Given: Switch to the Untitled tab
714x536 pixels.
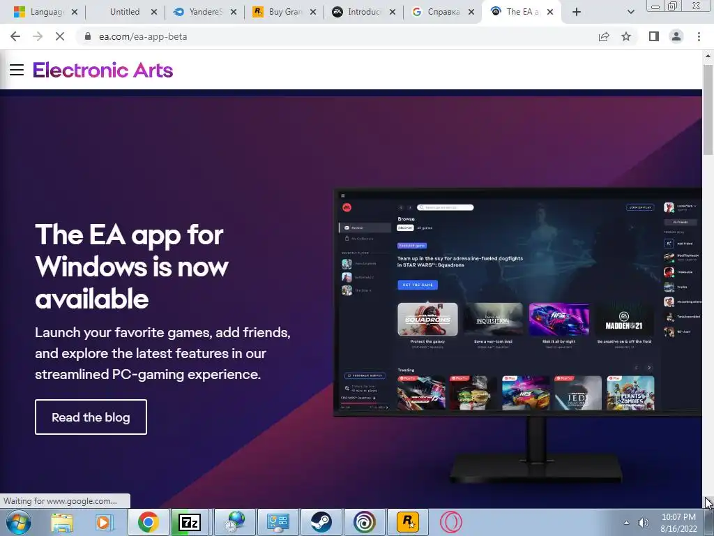Looking at the screenshot, I should pos(124,12).
